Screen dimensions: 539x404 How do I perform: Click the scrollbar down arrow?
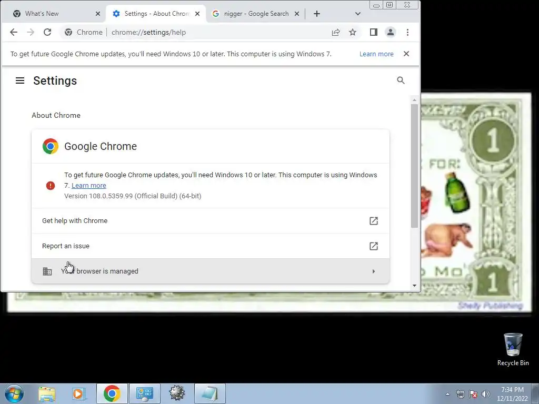point(415,286)
